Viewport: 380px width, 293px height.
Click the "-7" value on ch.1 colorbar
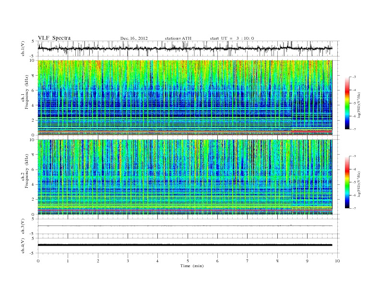(x=354, y=129)
